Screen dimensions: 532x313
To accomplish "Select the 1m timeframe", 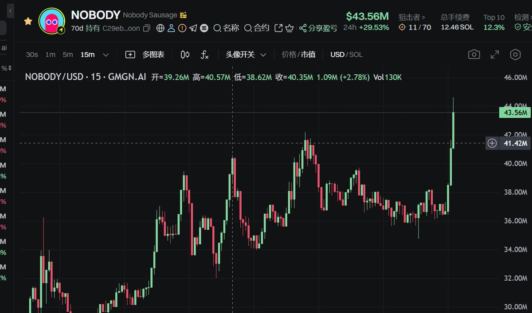I will coord(51,54).
